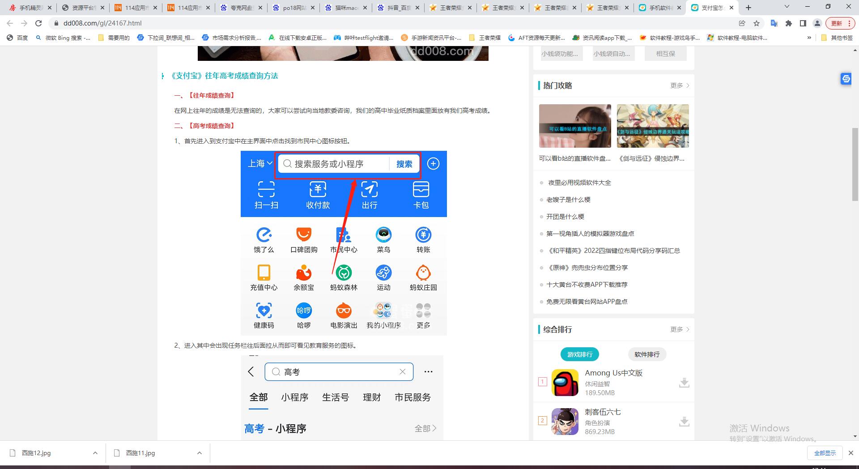Toggle the browser side panel icon
The image size is (859, 469).
[803, 23]
